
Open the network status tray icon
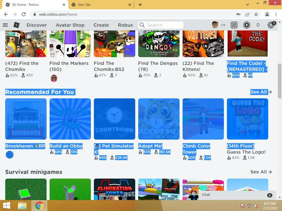250,206
